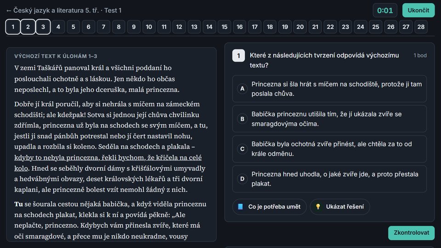441x248 pixels.
Task: Switch to question 7
Action: click(103, 27)
